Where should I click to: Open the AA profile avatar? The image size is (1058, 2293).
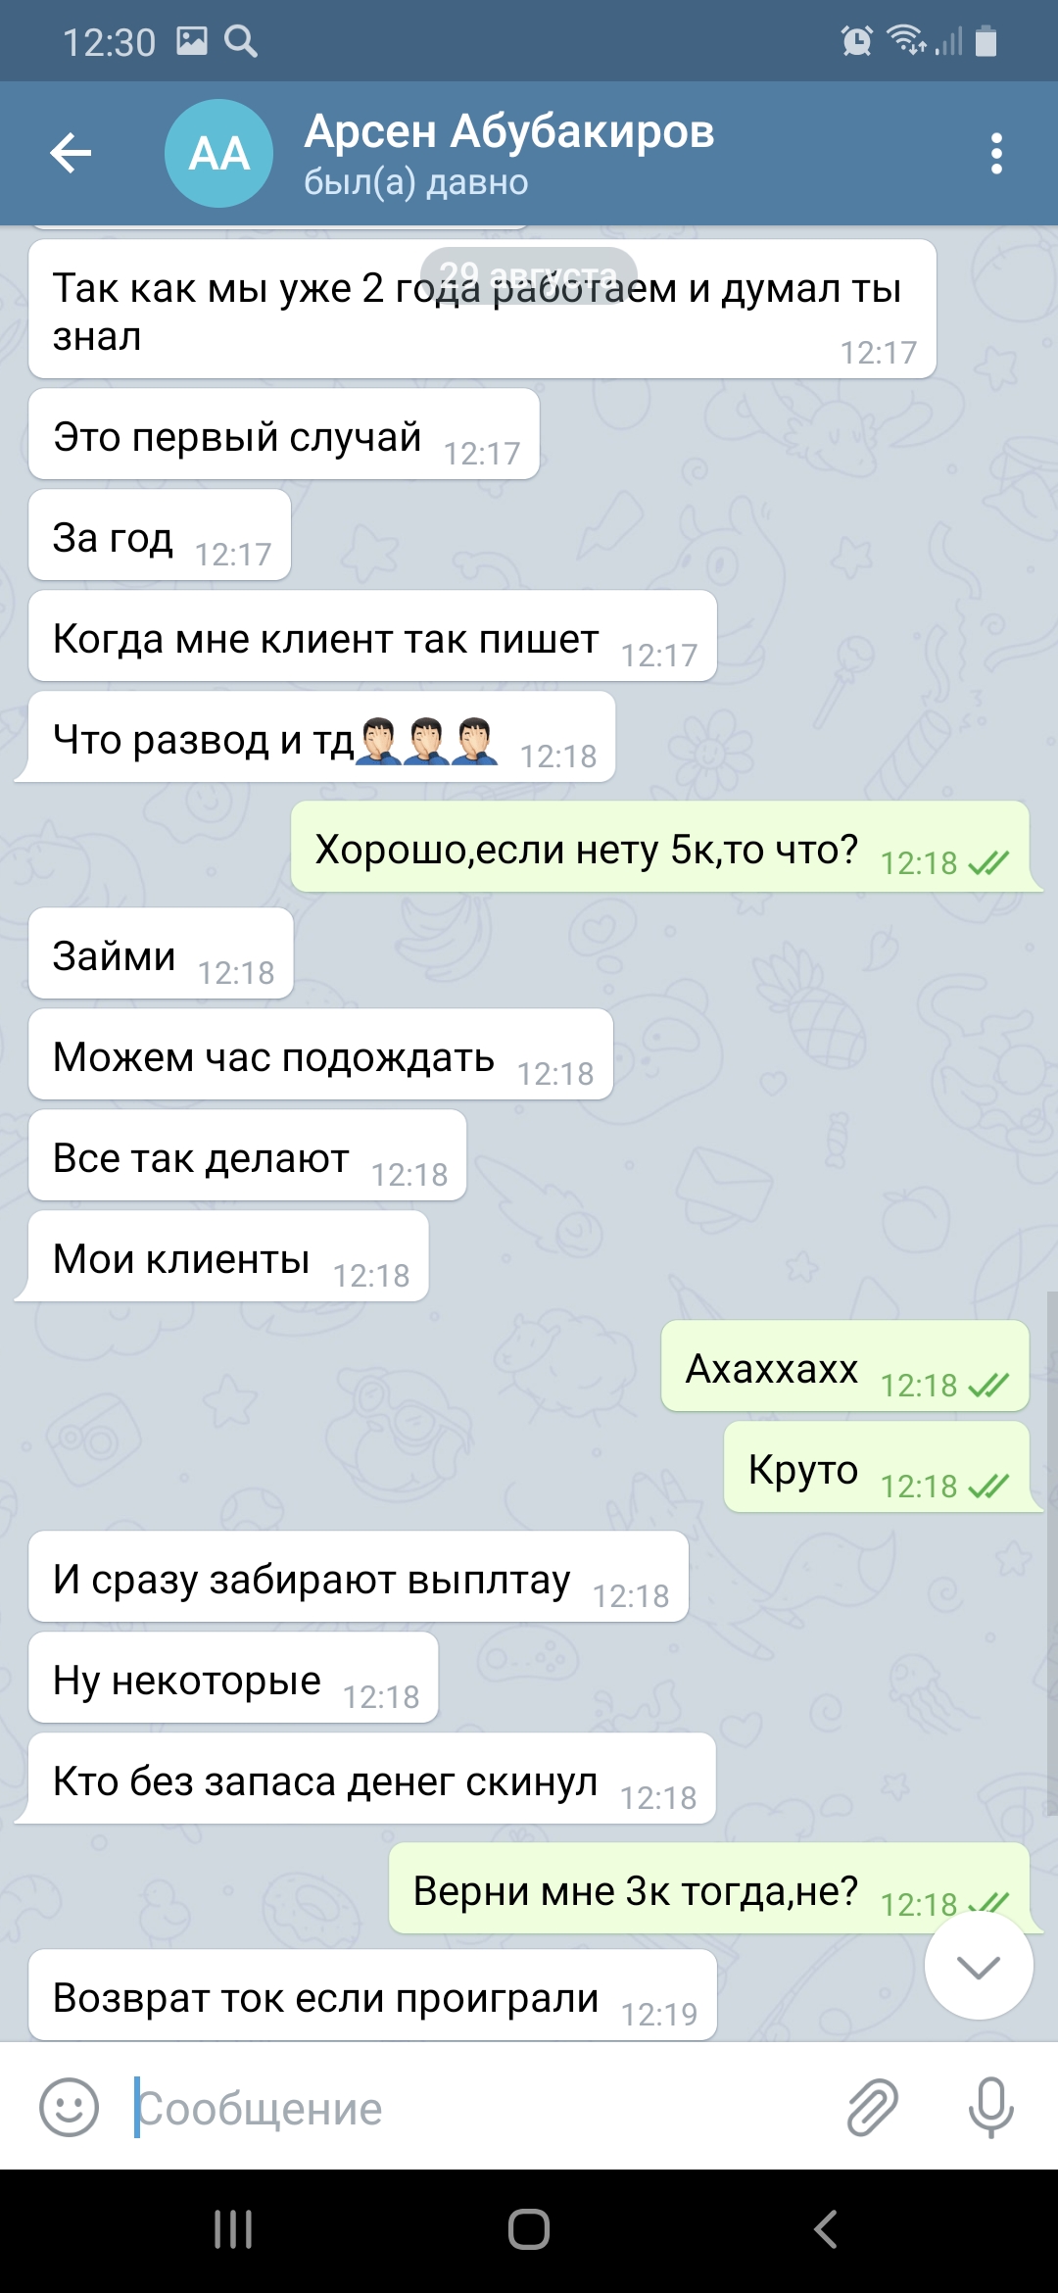pos(218,153)
